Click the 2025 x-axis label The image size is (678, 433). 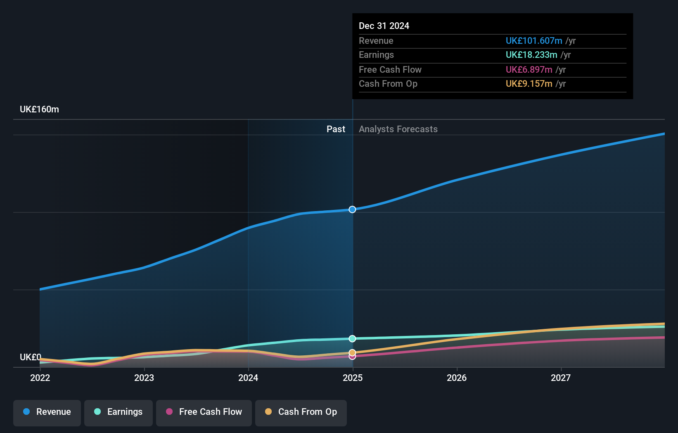(x=353, y=378)
